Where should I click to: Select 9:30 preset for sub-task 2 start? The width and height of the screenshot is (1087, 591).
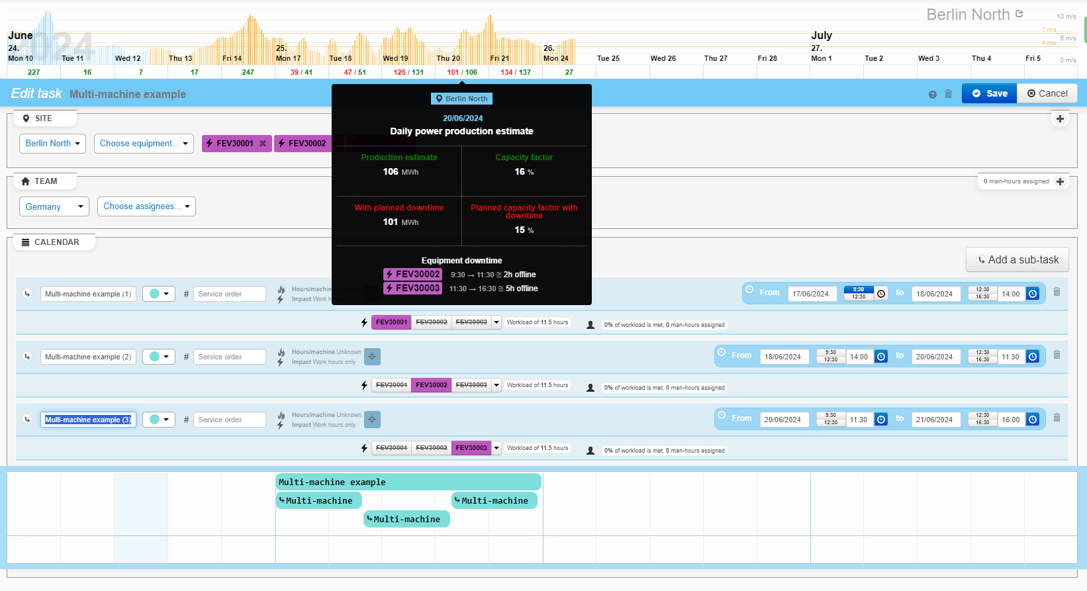pos(831,353)
